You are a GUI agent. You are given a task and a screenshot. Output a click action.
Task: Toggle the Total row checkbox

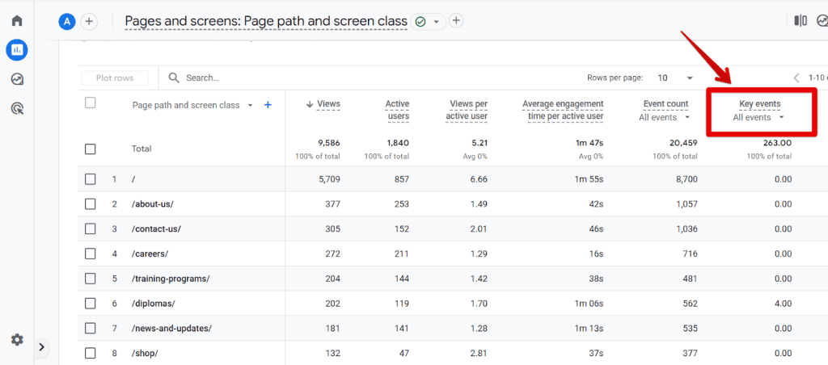click(x=91, y=149)
